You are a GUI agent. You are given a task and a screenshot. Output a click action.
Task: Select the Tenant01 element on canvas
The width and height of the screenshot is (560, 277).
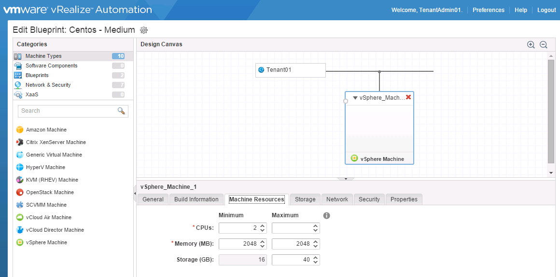(291, 70)
